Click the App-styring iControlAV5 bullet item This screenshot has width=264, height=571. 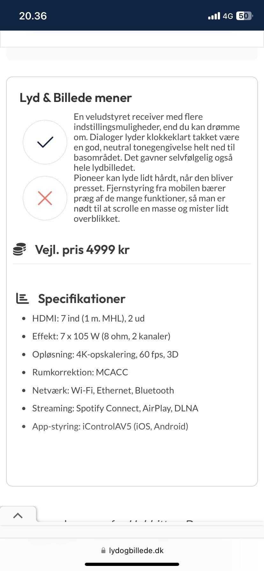[110, 426]
